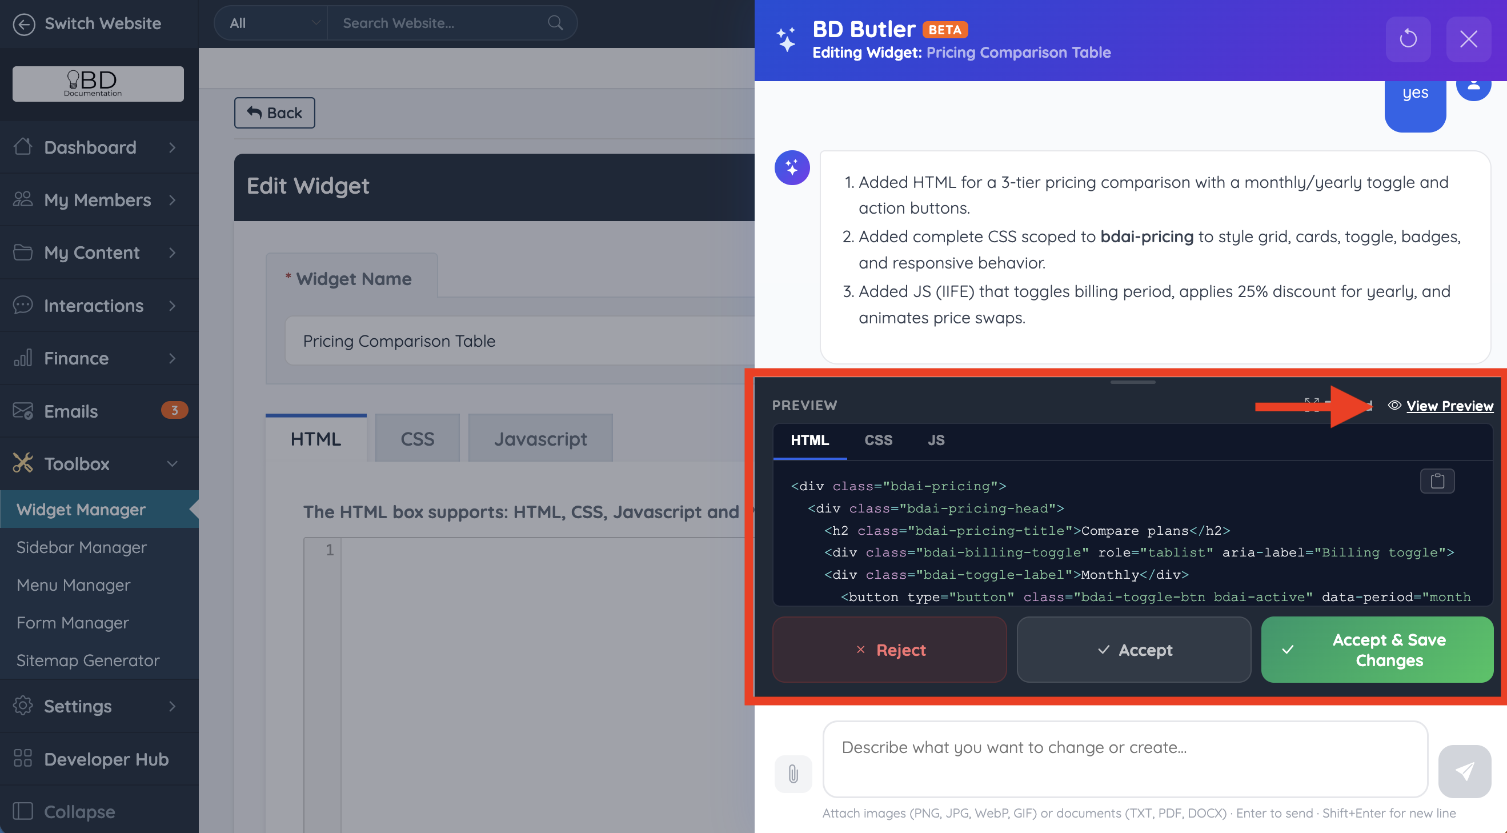
Task: Expand the Finance menu chevron
Action: [171, 358]
